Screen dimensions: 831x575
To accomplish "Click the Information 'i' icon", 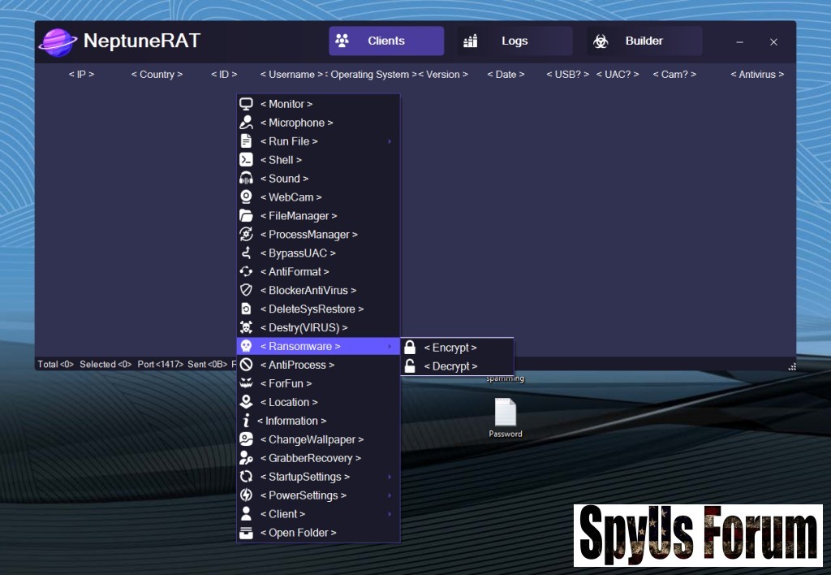I will click(246, 421).
